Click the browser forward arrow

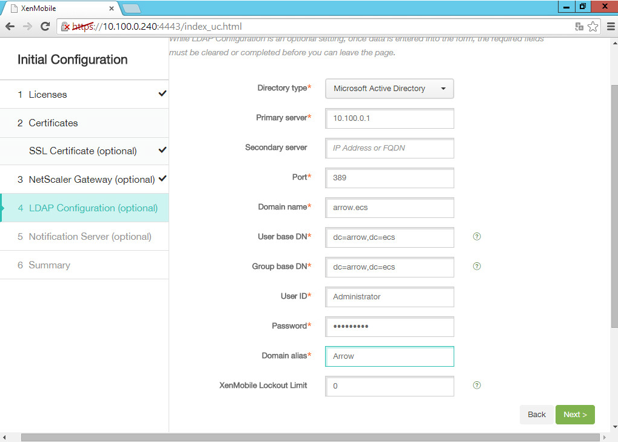(27, 27)
